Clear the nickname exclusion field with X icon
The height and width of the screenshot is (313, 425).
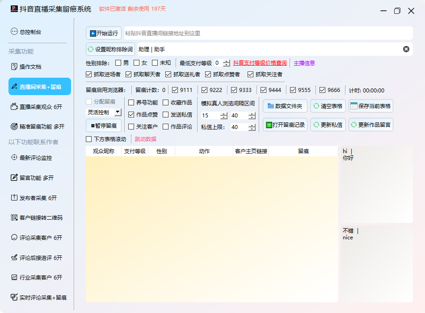(406, 49)
